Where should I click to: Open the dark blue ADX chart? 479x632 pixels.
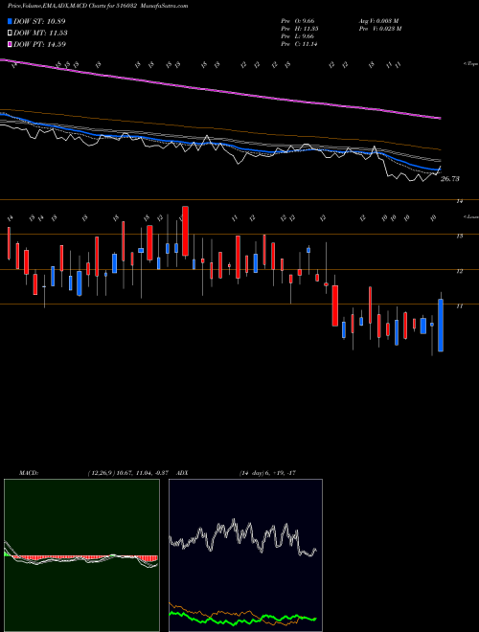pos(245,555)
